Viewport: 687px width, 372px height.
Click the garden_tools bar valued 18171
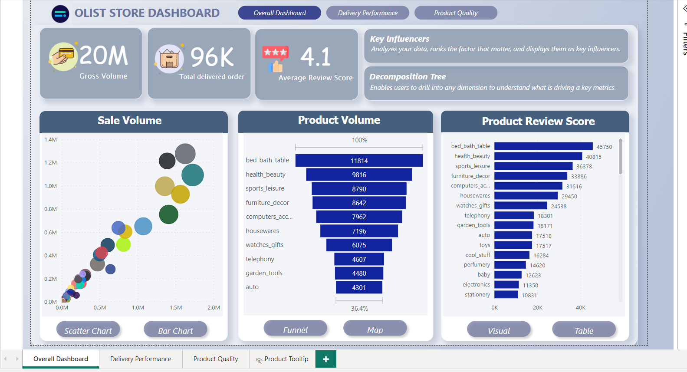click(514, 225)
